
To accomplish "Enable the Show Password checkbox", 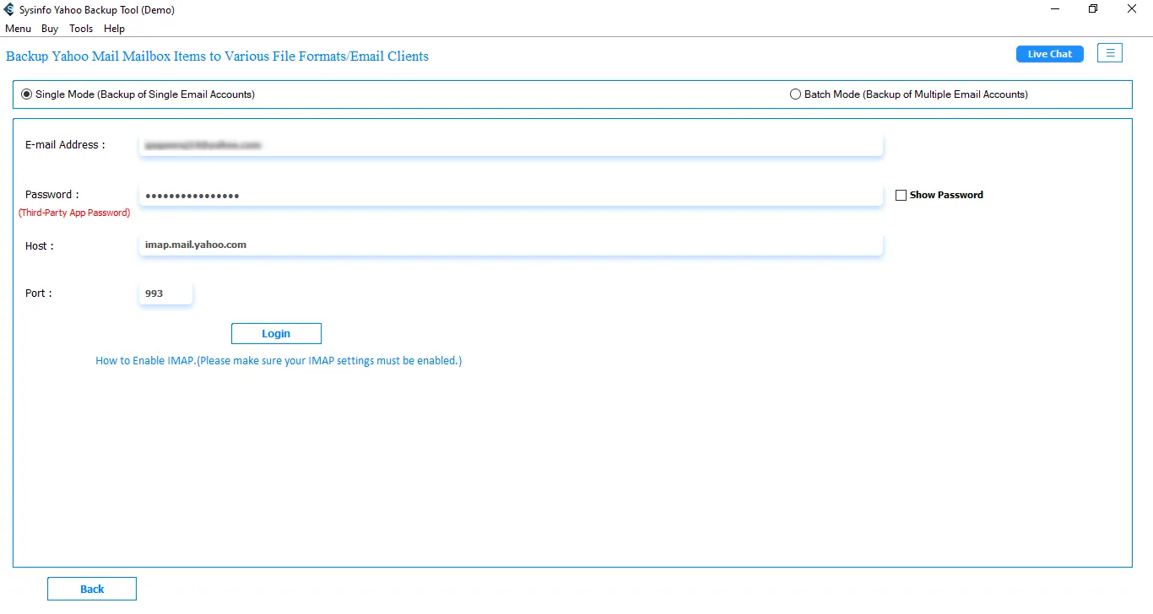I will tap(901, 195).
